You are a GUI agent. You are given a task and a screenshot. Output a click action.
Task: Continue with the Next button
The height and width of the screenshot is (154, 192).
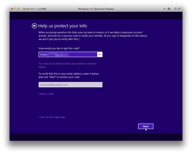coord(146,126)
